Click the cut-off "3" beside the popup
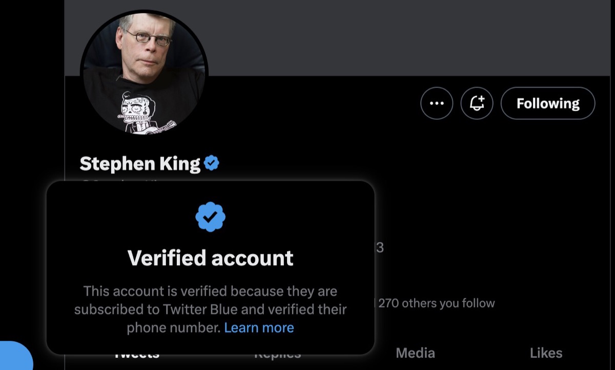 click(380, 248)
